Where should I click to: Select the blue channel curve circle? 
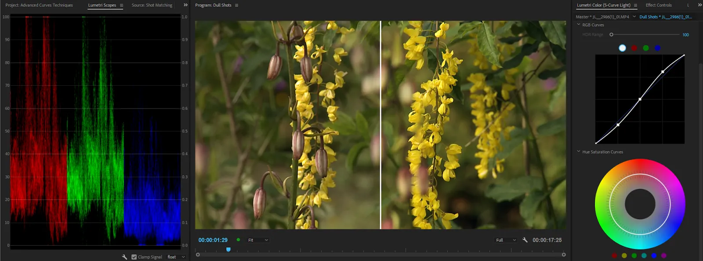pyautogui.click(x=657, y=48)
